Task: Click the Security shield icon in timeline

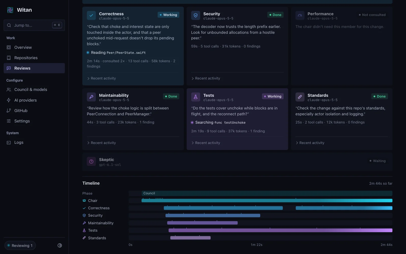Action: 84,215
